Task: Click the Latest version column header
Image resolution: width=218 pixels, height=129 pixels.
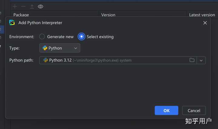Action: pyautogui.click(x=202, y=15)
